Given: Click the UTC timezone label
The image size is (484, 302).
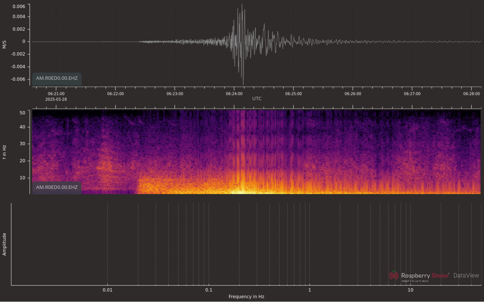Looking at the screenshot, I should pyautogui.click(x=257, y=99).
